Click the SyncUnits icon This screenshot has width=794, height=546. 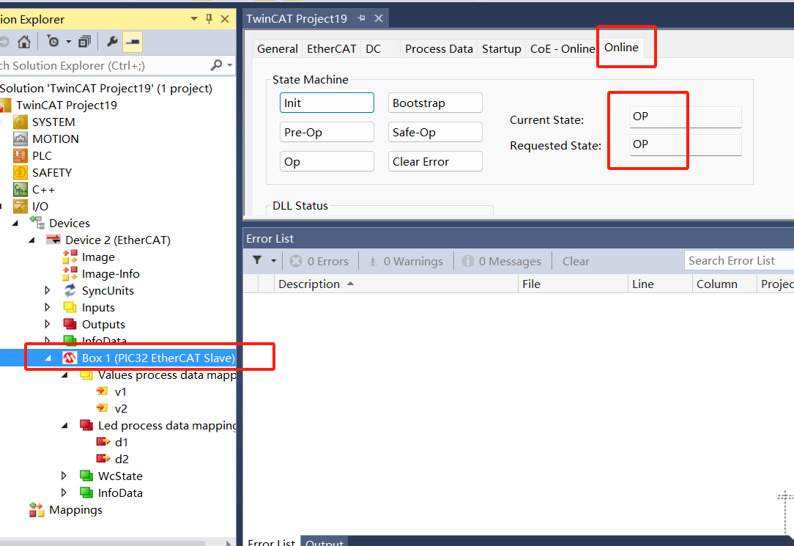coord(70,290)
